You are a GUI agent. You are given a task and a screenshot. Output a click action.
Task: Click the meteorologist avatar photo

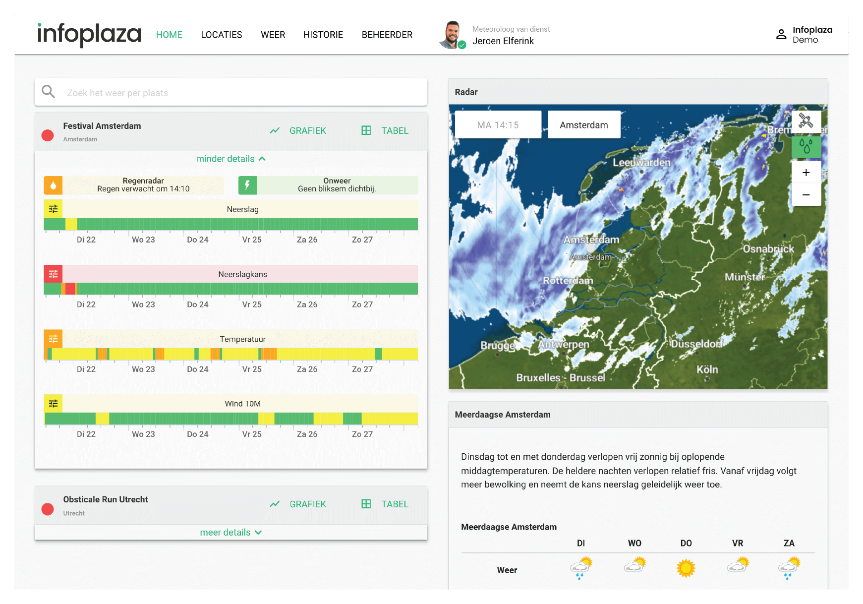[452, 35]
